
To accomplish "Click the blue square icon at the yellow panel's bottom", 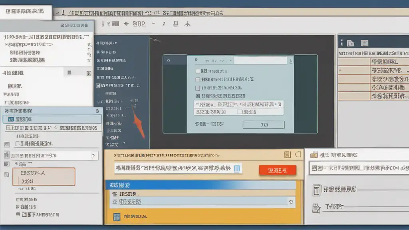I will tap(117, 217).
